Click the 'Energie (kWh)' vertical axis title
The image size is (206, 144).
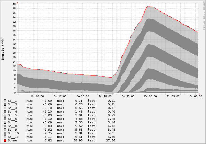[x=3, y=49]
